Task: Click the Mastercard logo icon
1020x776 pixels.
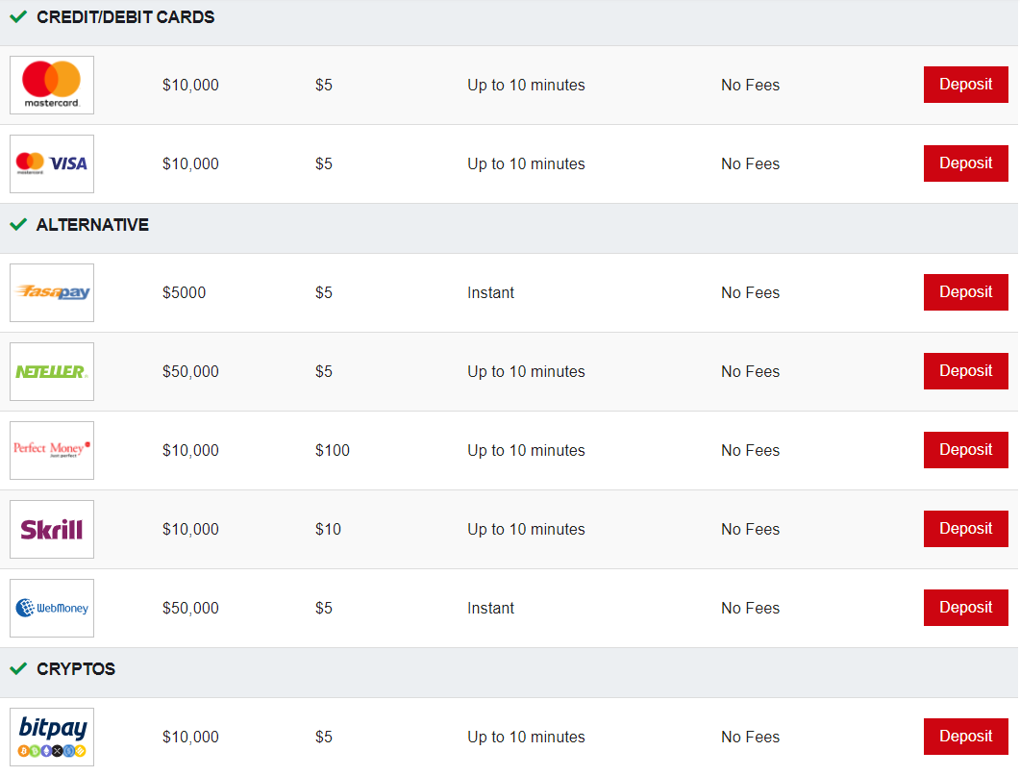Action: pos(52,86)
